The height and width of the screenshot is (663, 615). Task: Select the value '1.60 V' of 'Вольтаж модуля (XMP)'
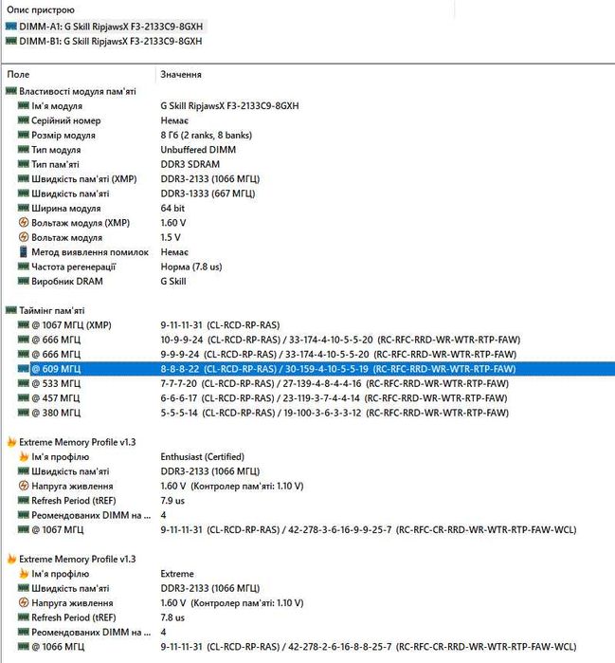pyautogui.click(x=173, y=223)
